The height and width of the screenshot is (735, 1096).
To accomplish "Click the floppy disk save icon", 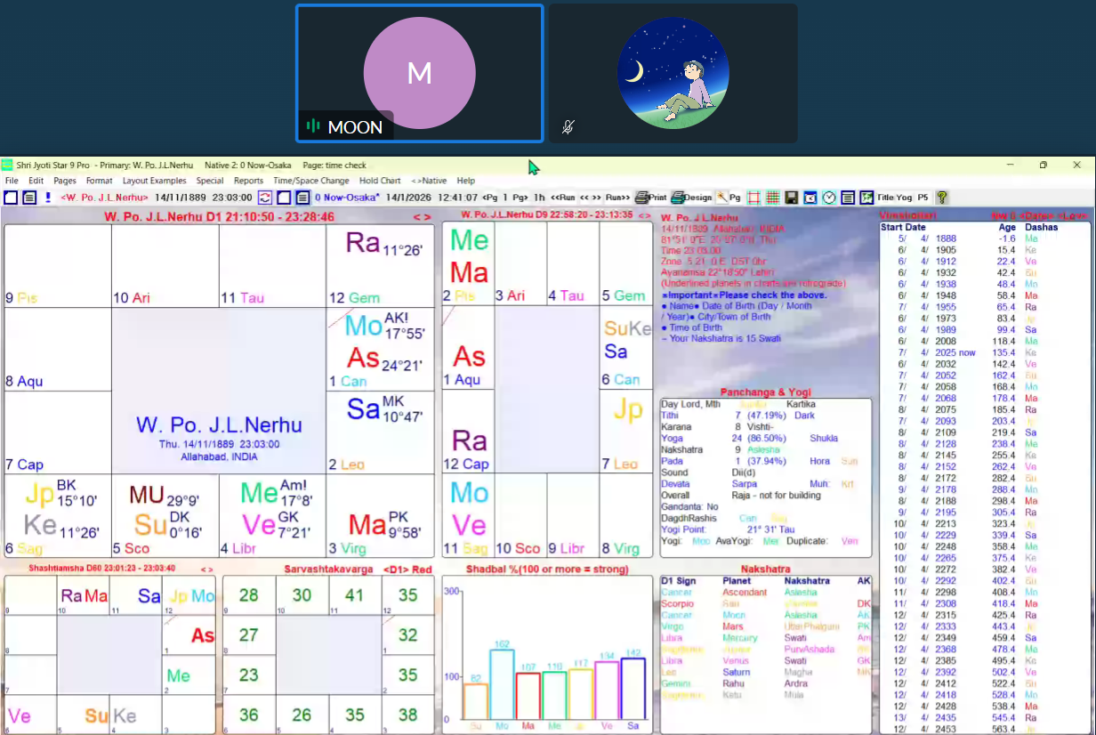I will pos(791,198).
